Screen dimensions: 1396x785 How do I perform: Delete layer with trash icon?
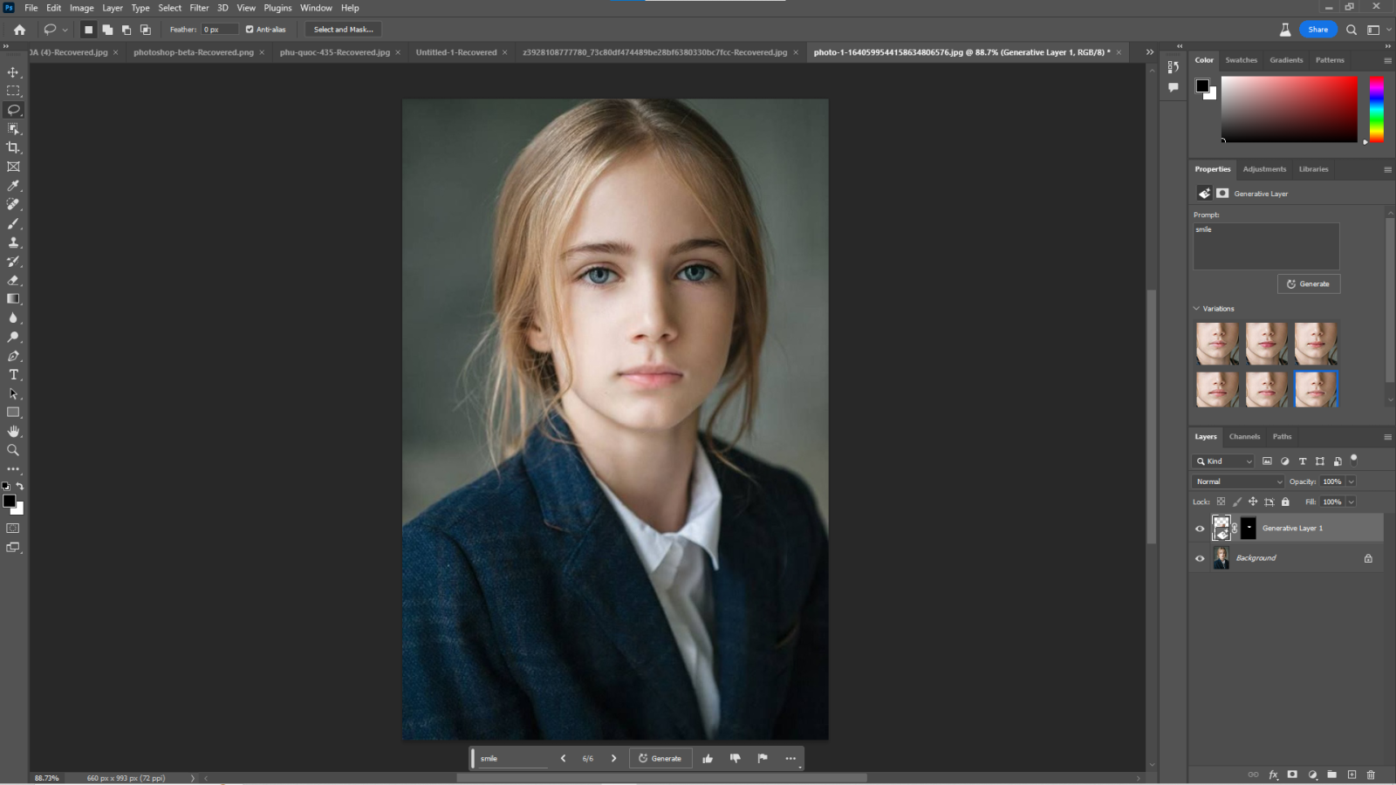pos(1371,775)
